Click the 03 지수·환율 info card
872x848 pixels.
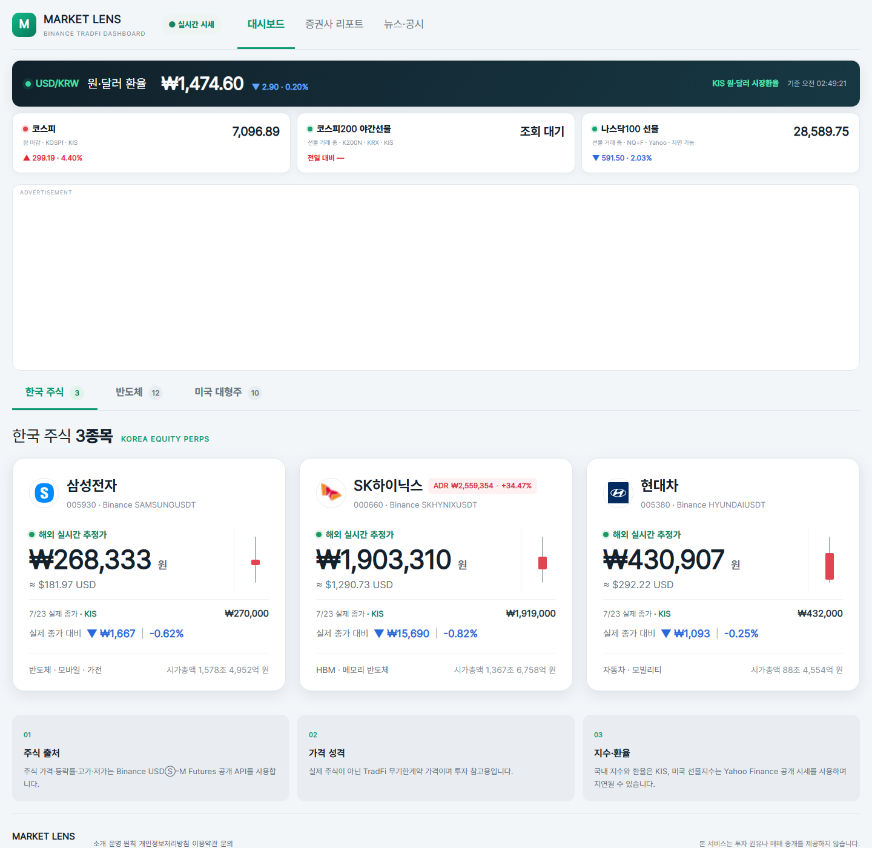click(x=721, y=758)
